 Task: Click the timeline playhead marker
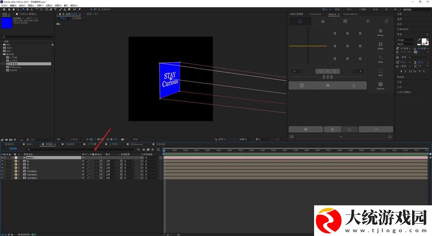[164, 151]
